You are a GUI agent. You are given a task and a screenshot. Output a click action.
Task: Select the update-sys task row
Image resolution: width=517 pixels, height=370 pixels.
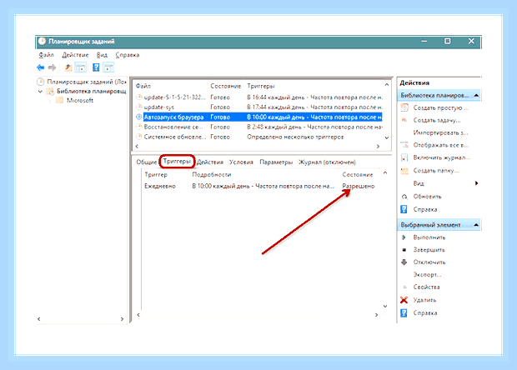259,107
